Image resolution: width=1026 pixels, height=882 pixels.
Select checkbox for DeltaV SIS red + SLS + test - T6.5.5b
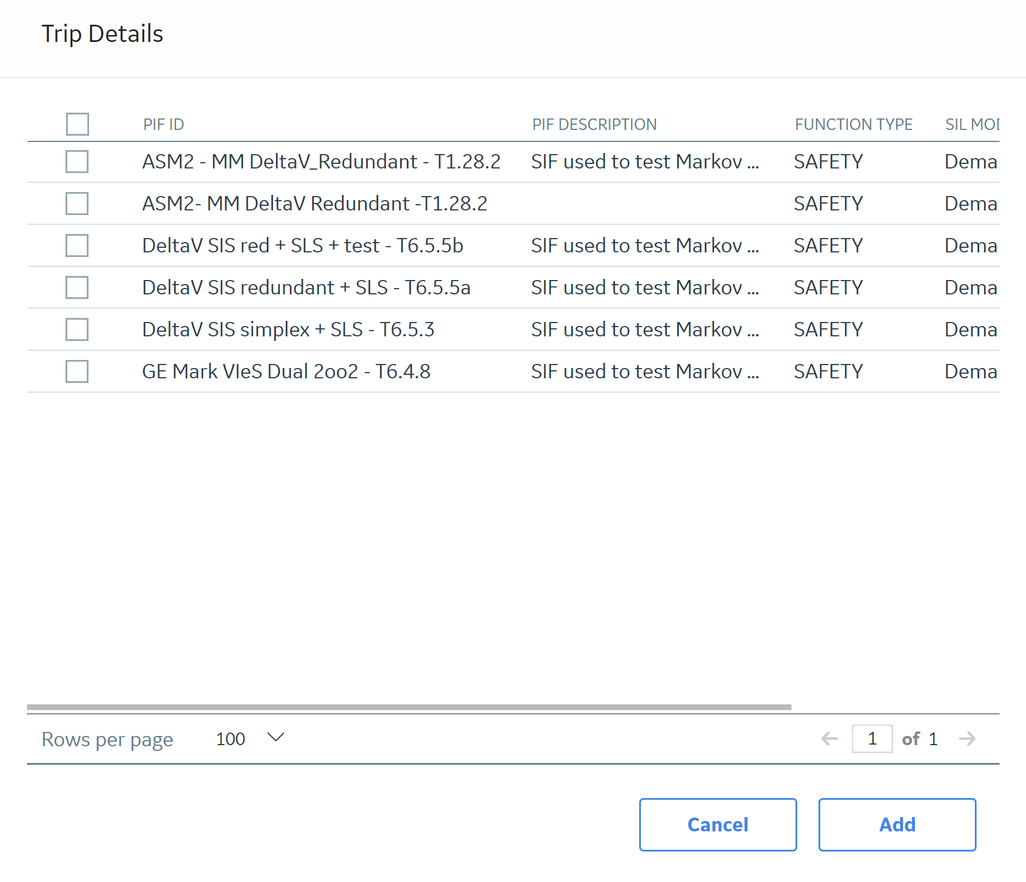coord(77,246)
